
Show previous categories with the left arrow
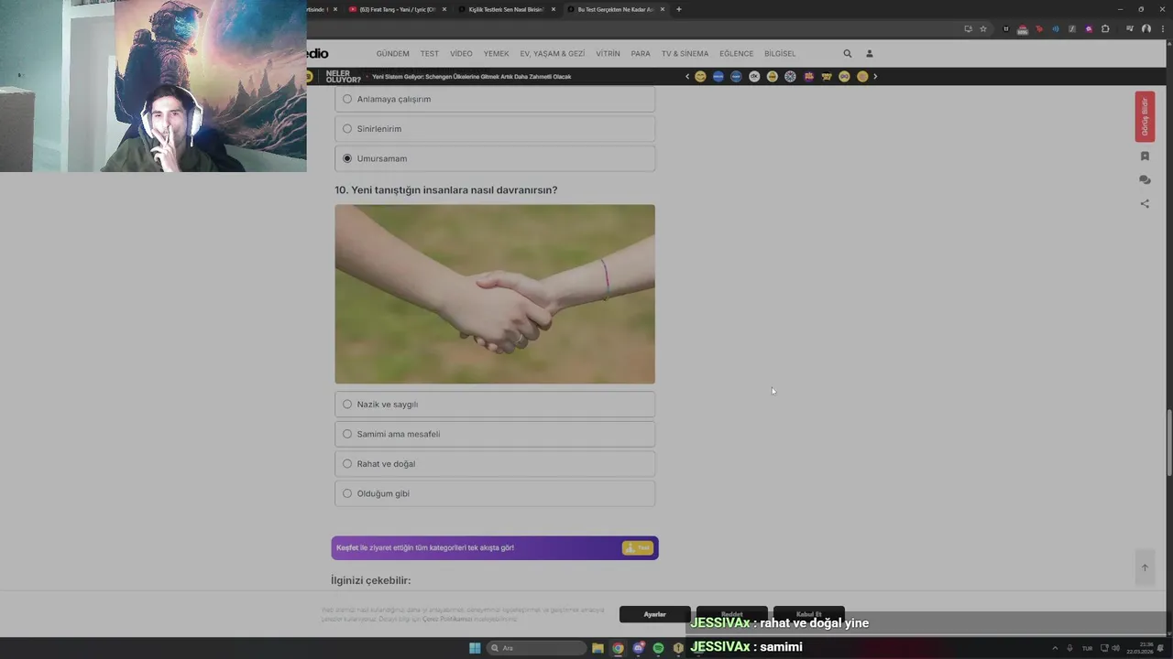pos(687,77)
